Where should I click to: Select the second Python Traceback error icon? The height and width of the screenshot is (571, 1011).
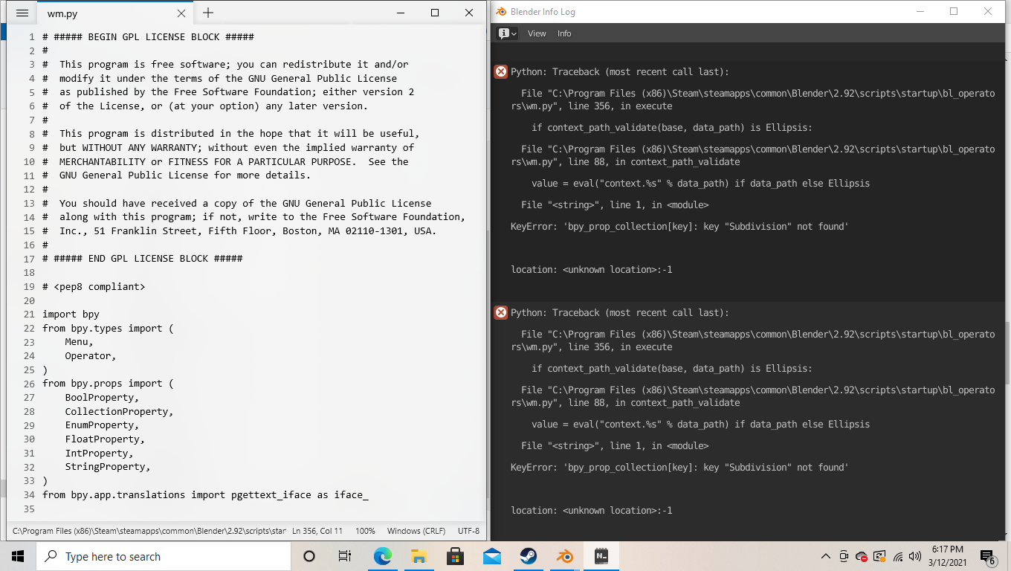501,313
